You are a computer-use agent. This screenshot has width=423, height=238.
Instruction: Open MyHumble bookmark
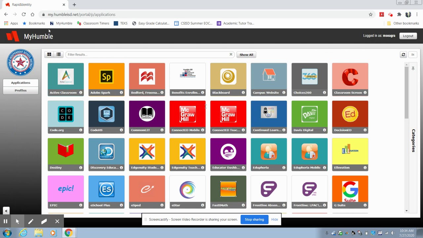point(61,23)
